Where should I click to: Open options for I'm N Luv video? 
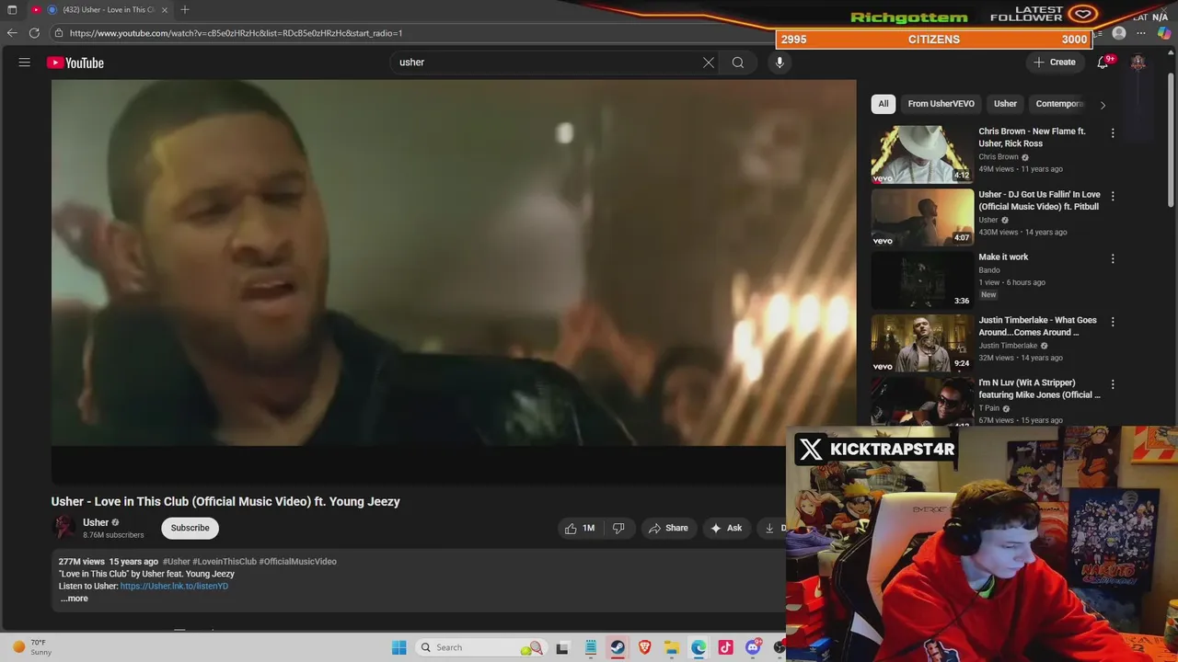point(1113,384)
